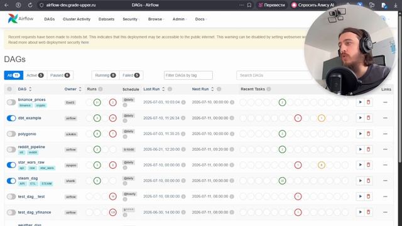402x226 pixels.
Task: Click the Перевести translate button
Action: [272, 5]
